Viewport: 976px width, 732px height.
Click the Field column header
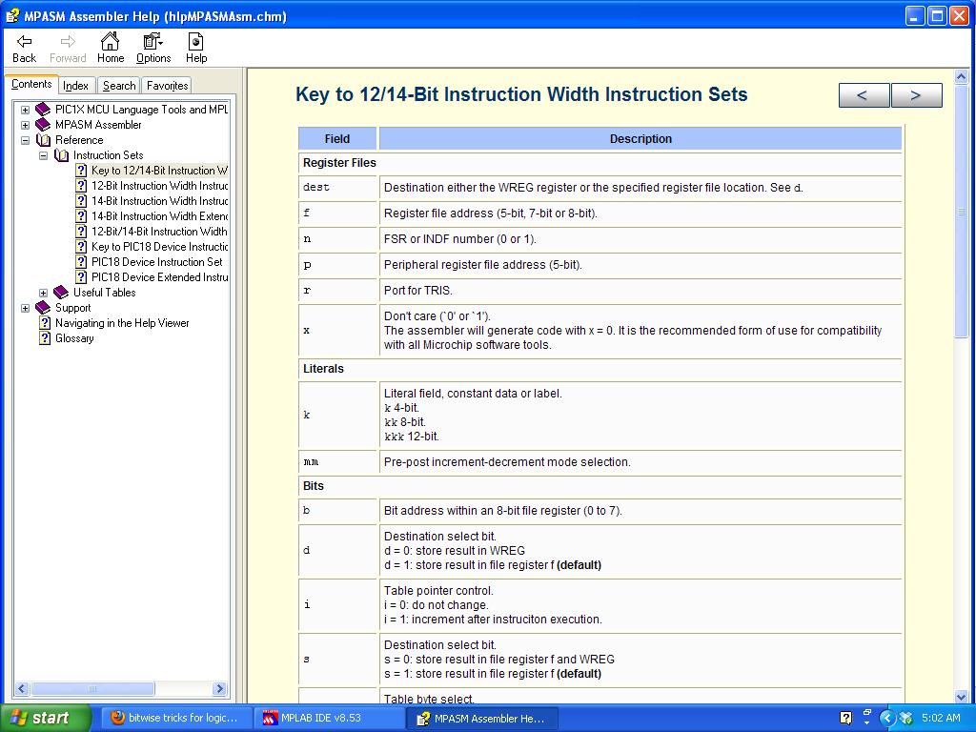(x=337, y=139)
